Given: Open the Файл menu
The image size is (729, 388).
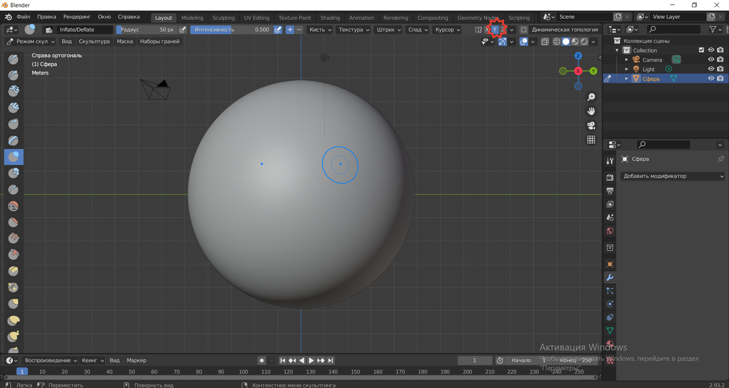Looking at the screenshot, I should point(24,17).
